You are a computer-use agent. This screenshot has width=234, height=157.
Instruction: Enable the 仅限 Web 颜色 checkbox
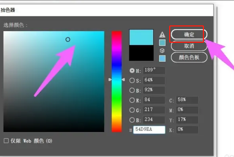point(6,140)
